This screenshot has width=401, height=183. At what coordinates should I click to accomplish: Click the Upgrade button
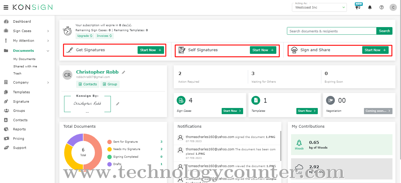pyautogui.click(x=85, y=36)
